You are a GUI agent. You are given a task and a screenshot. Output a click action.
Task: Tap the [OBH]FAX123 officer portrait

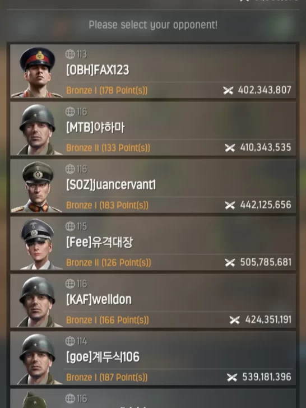point(37,72)
